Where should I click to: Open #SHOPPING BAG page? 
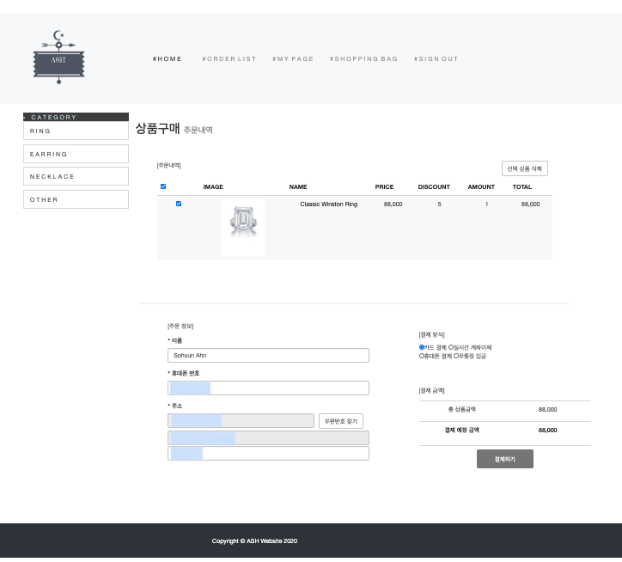363,58
